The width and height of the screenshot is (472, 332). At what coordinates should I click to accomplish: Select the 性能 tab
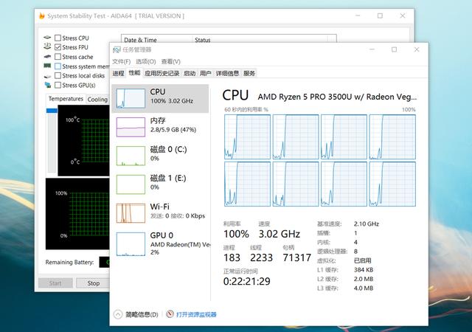coord(134,72)
